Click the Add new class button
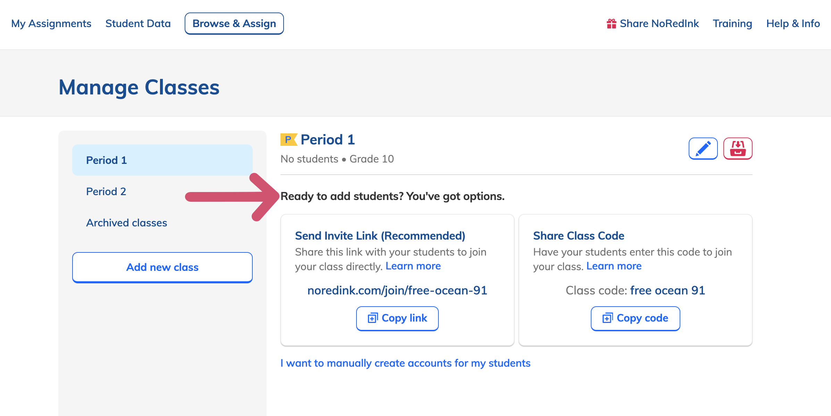831x416 pixels. point(162,267)
